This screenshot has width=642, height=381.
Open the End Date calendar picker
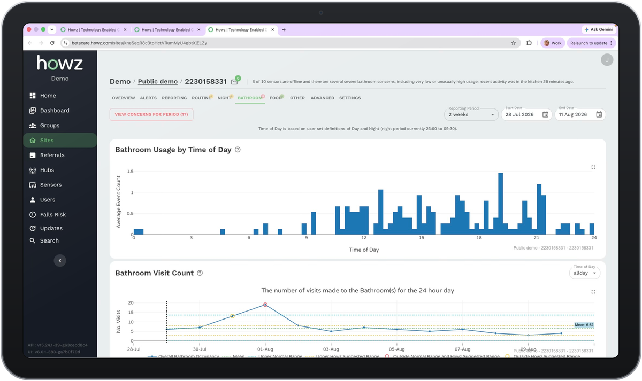pos(599,114)
